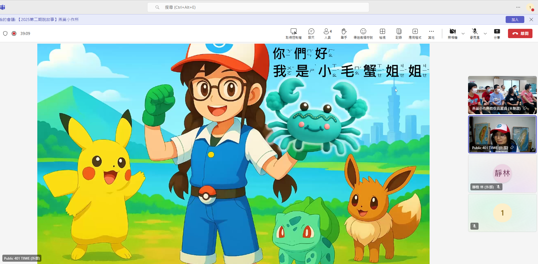Open the 檢視 view layout options

click(x=382, y=32)
